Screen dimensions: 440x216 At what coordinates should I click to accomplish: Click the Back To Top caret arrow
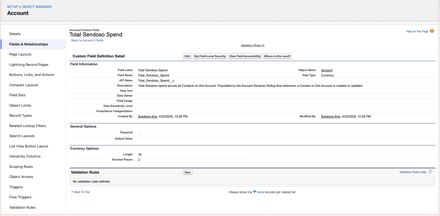point(72,192)
